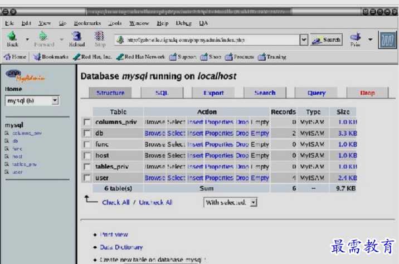Open the Training bookmark folder
Screen dimensions: 399x264
(x=272, y=57)
